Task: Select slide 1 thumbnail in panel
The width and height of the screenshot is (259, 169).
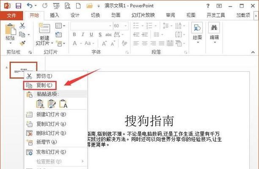Action: coord(23,70)
